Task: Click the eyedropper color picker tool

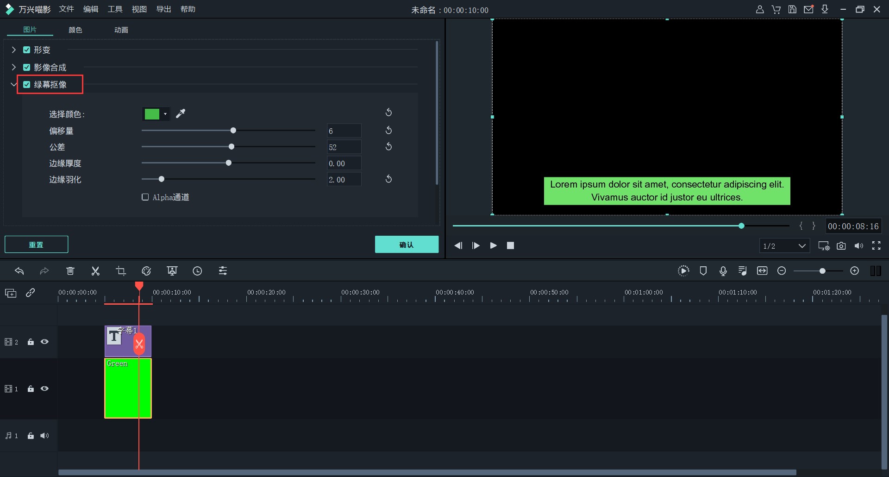Action: point(181,113)
